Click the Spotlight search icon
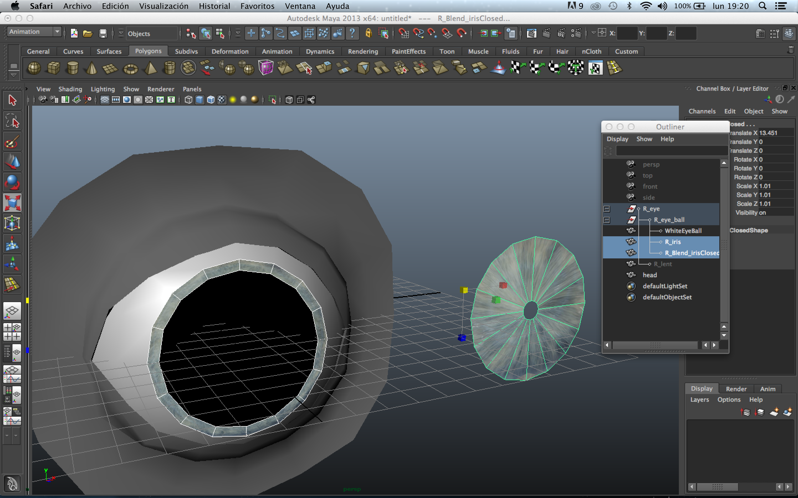The height and width of the screenshot is (498, 798). click(762, 6)
